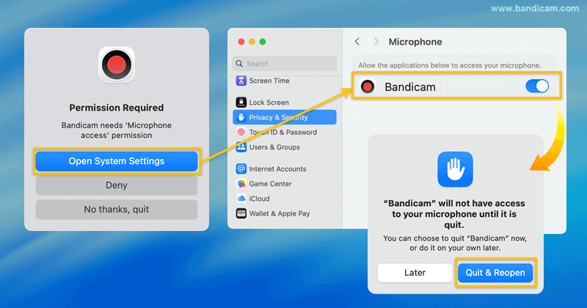Select iCloud in the sidebar
This screenshot has width=587, height=308.
(258, 199)
